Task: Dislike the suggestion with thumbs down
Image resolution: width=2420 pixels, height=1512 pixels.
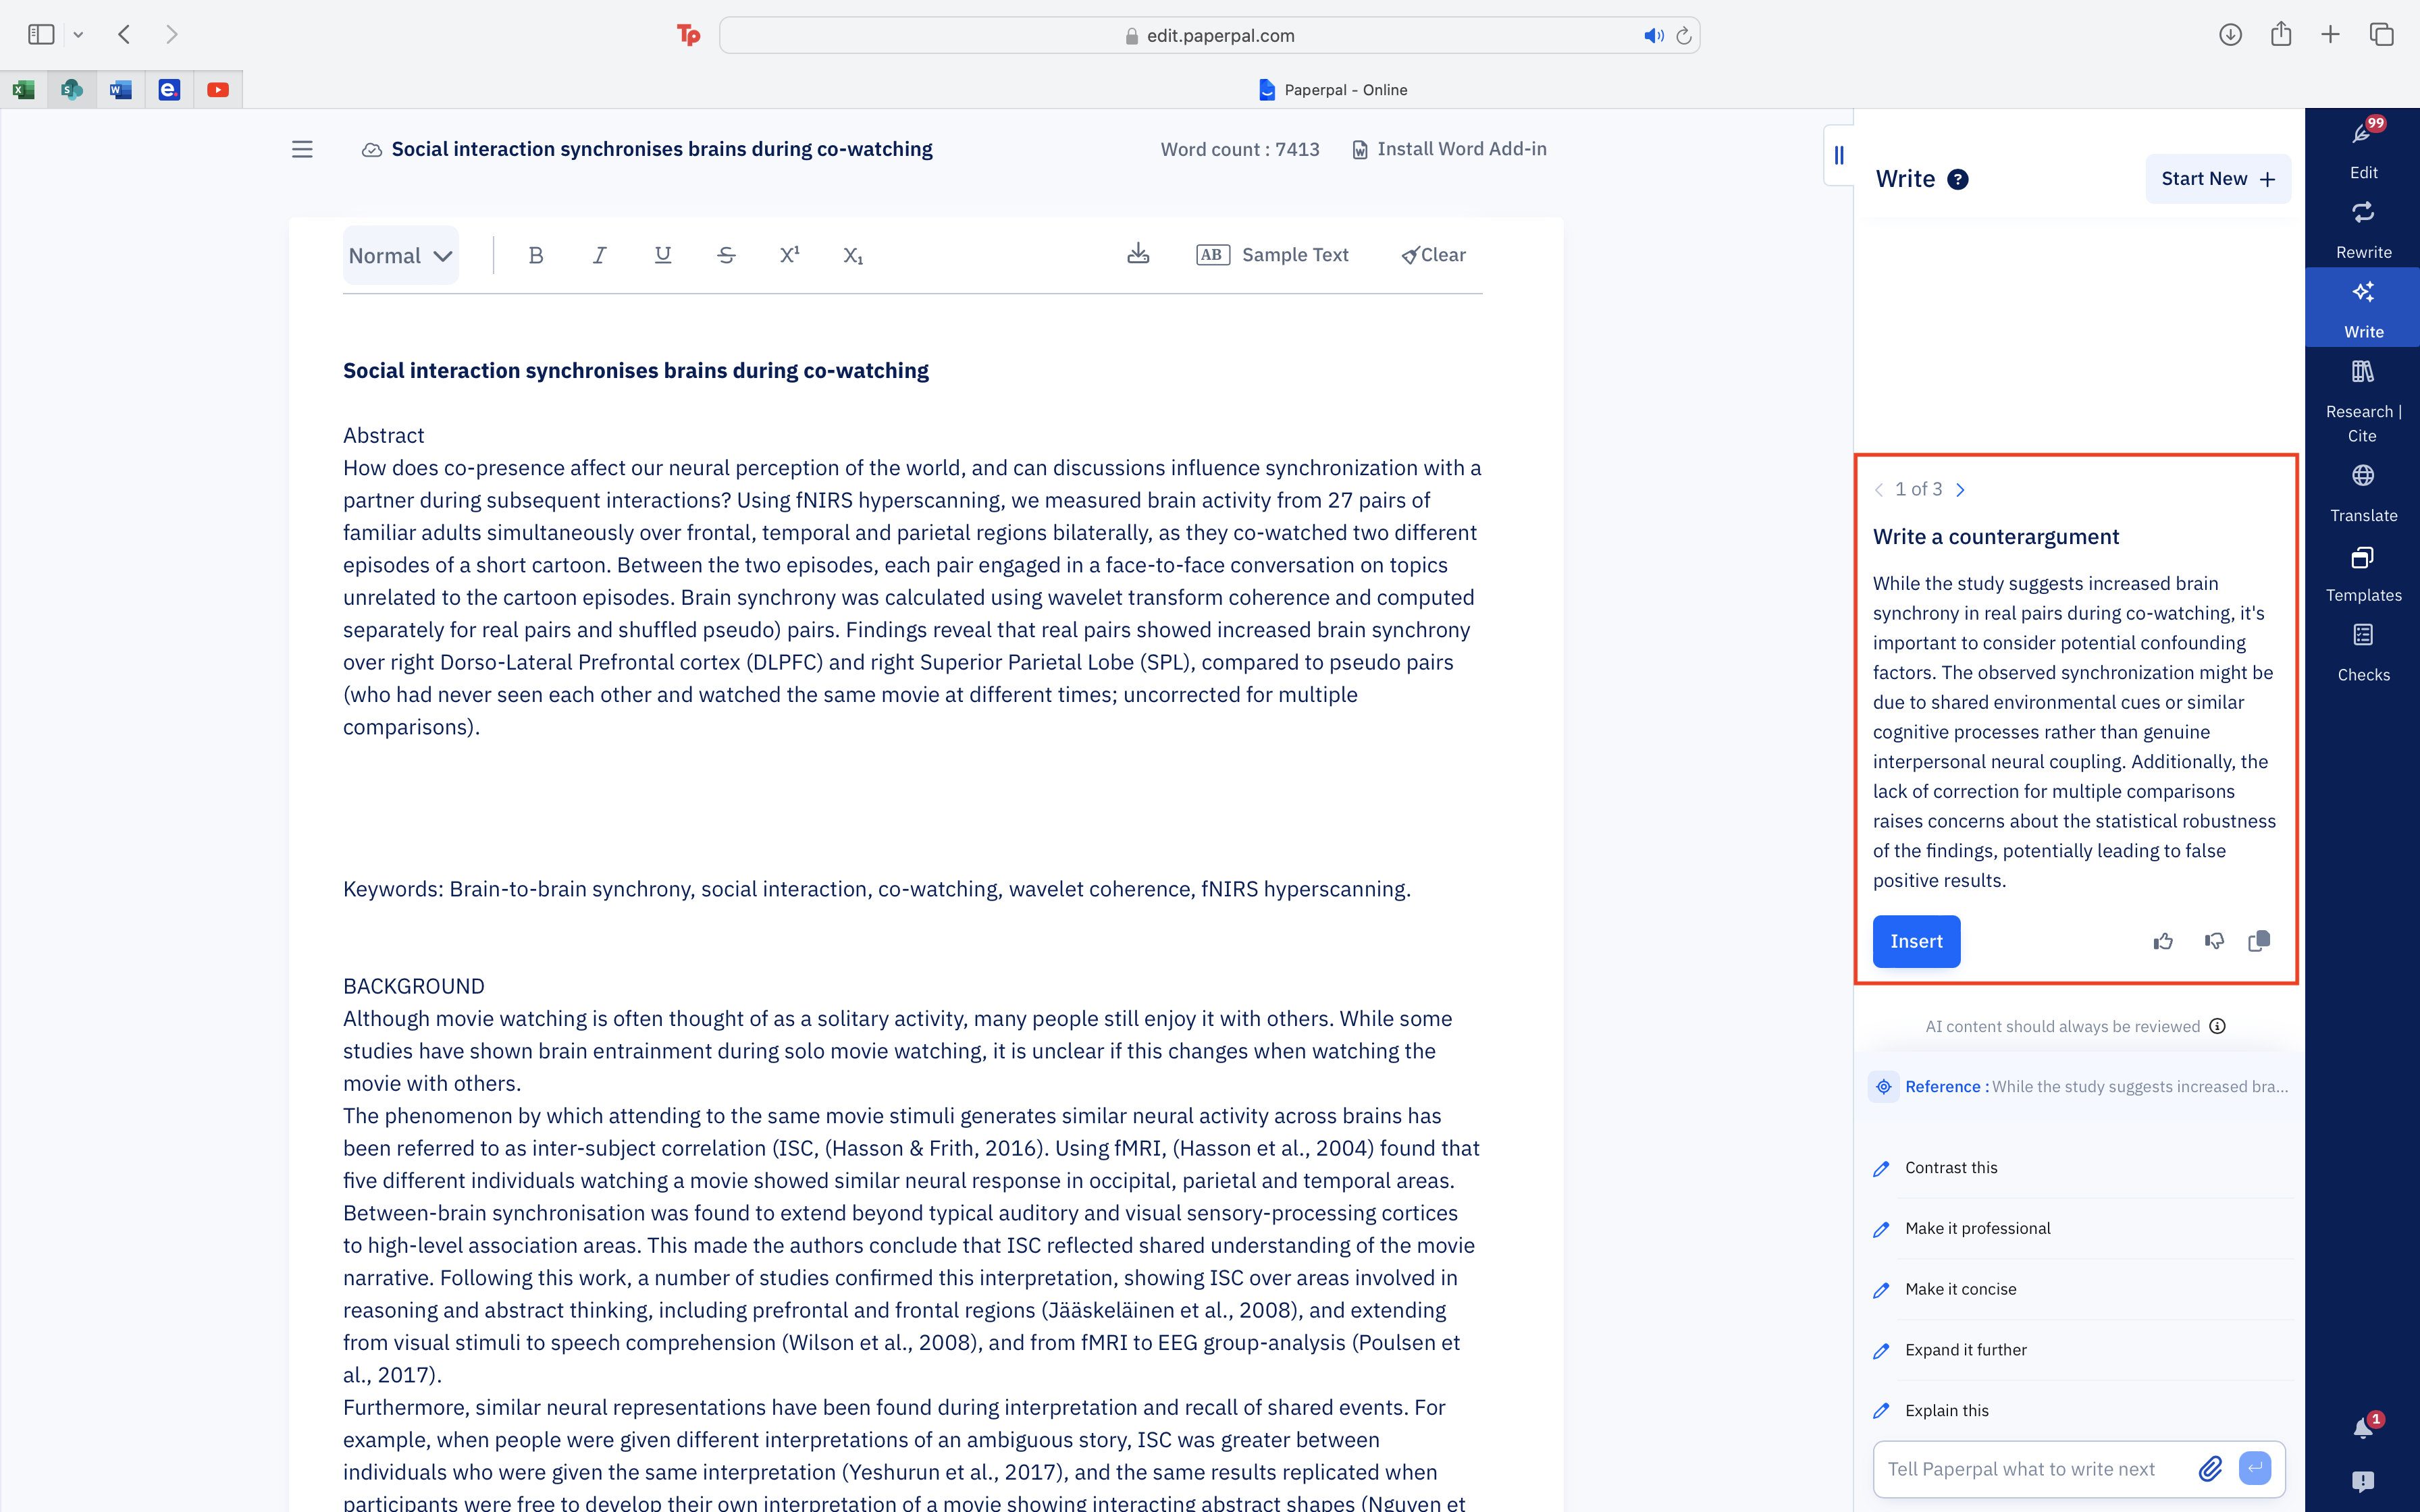Action: pos(2214,942)
